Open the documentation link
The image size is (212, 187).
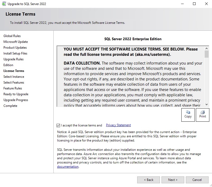point(68,167)
